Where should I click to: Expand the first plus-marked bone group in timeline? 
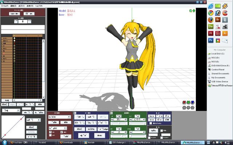pos(2,43)
